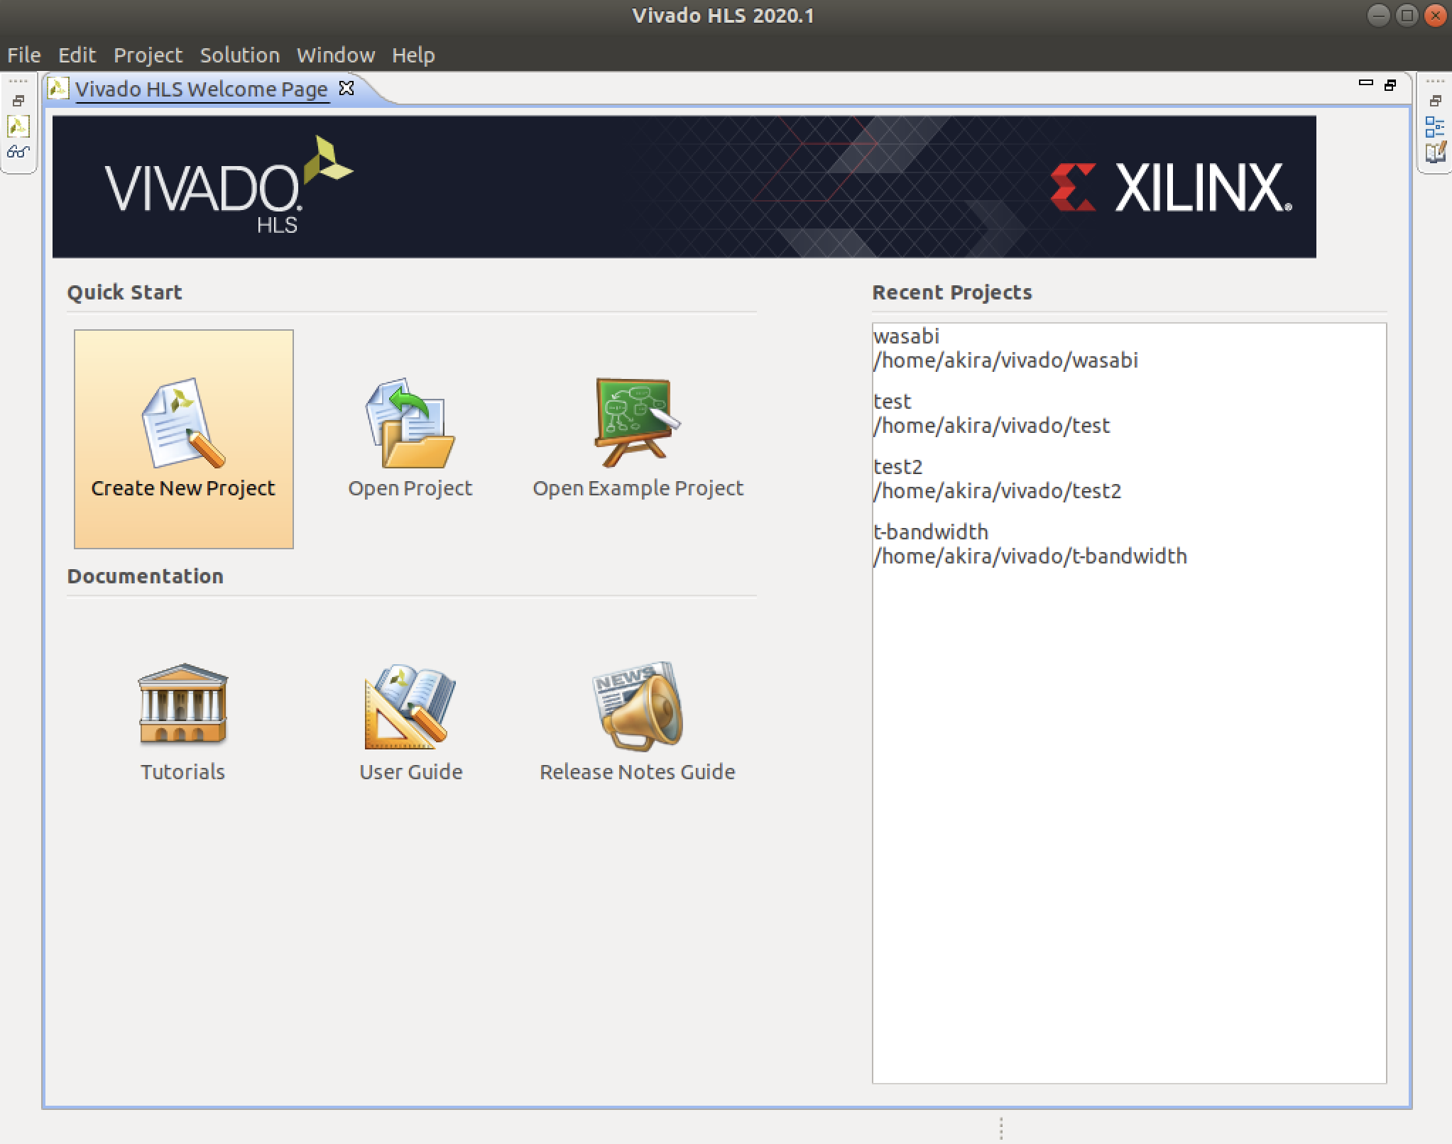Viewport: 1452px width, 1144px height.
Task: Click the Open Example Project label
Action: (x=638, y=488)
